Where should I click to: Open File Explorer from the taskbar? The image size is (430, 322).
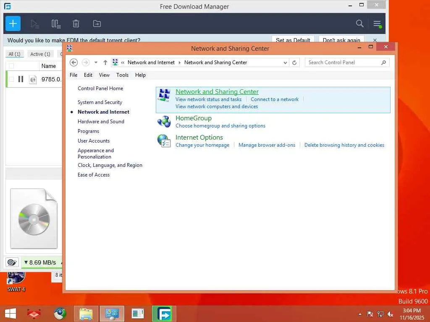86,314
